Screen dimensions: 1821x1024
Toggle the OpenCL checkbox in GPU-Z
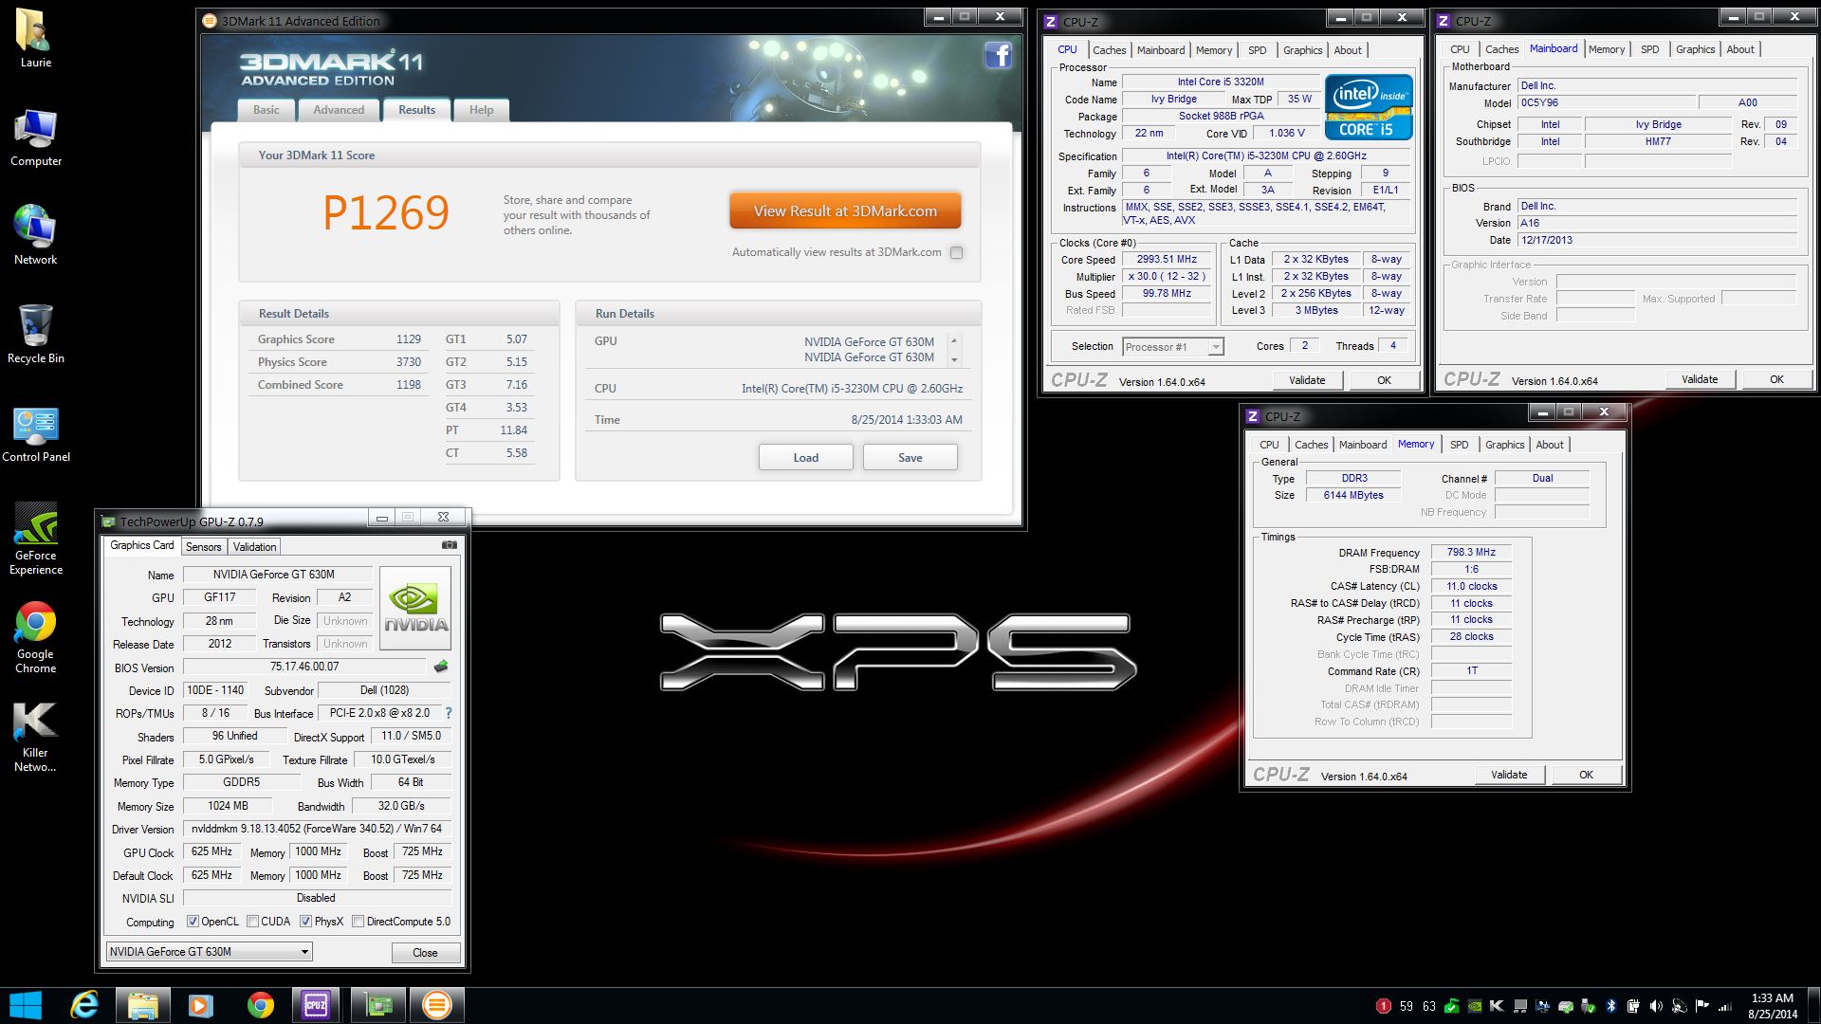193,922
